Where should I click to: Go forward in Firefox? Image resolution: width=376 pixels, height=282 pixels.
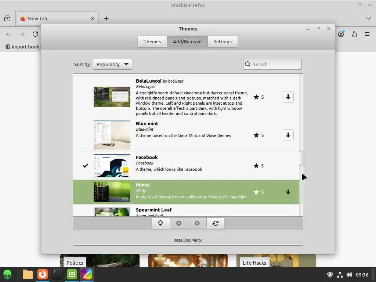22,34
